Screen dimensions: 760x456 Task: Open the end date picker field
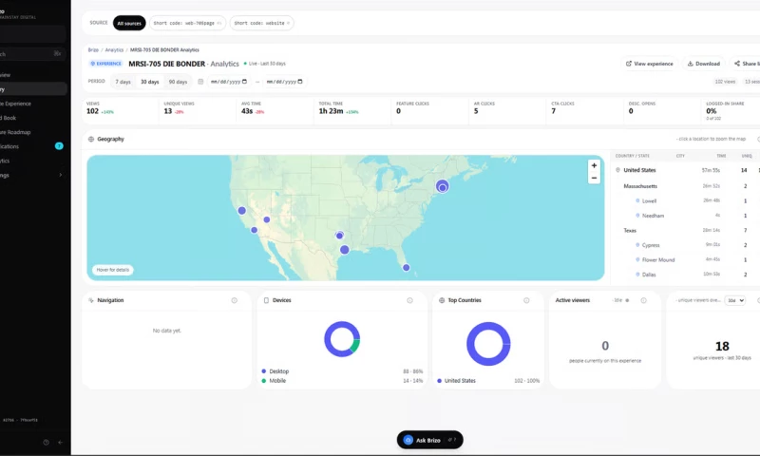(x=284, y=82)
